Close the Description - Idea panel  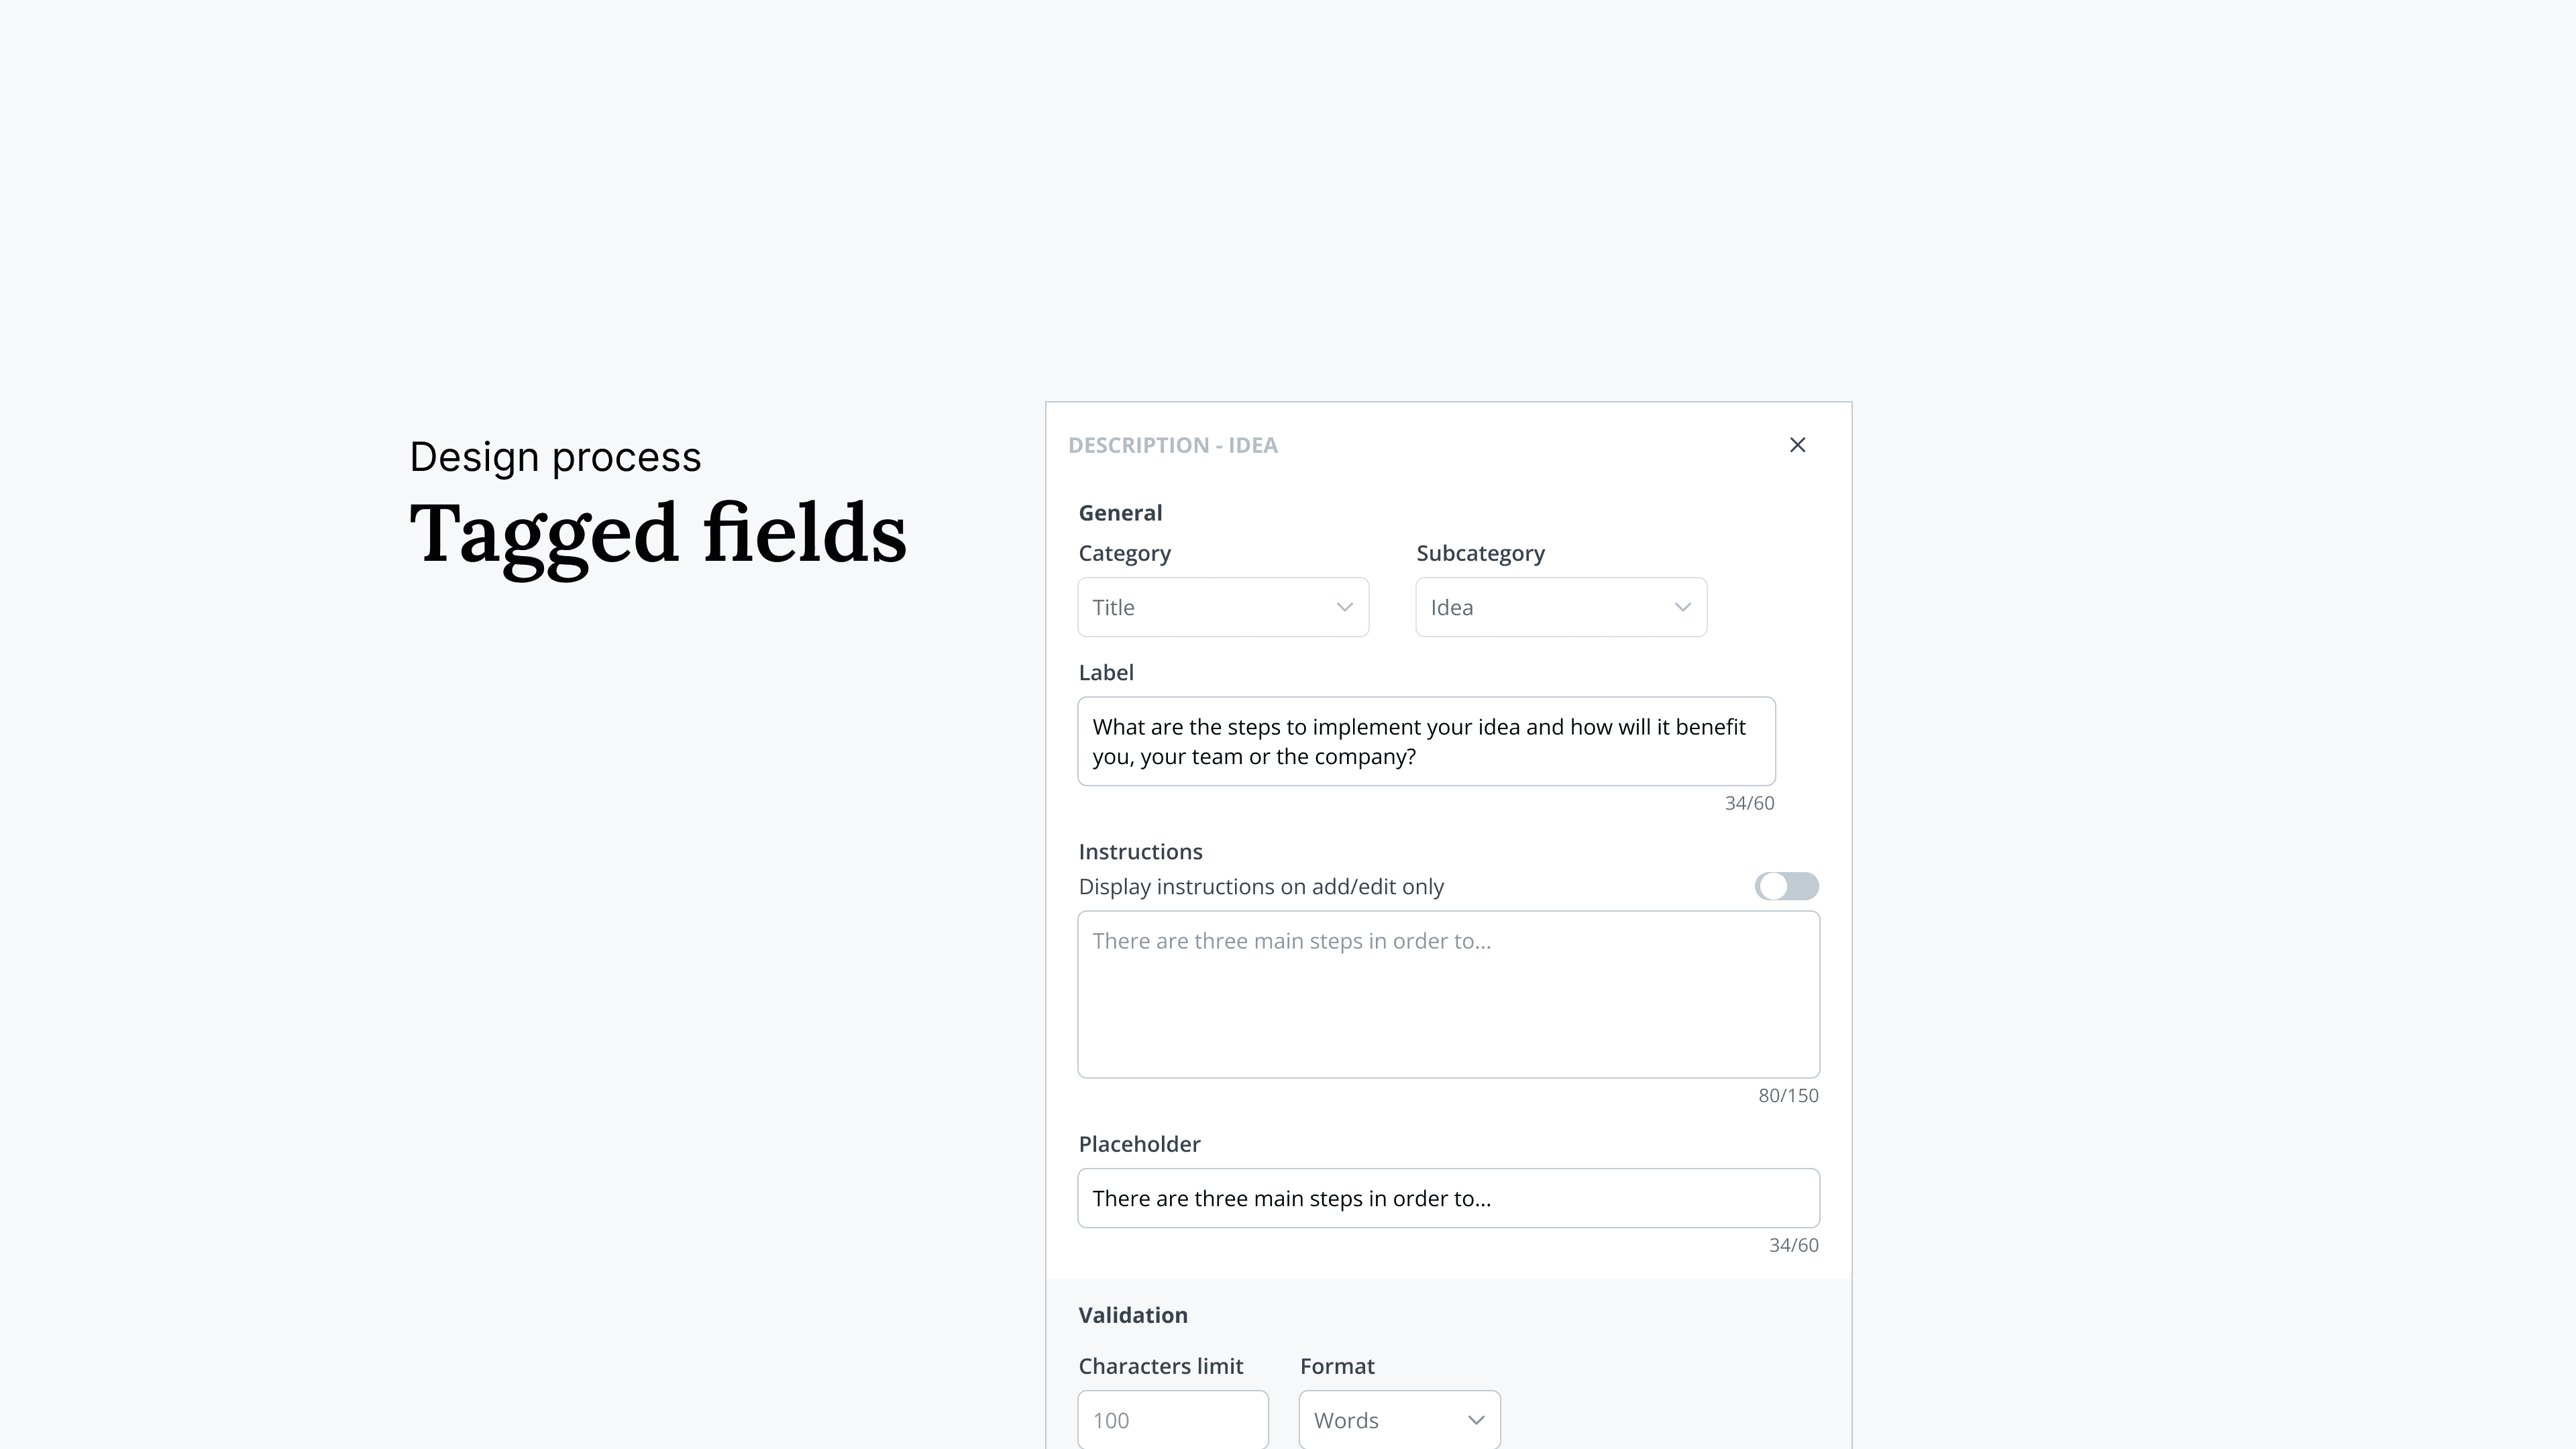pyautogui.click(x=1797, y=445)
